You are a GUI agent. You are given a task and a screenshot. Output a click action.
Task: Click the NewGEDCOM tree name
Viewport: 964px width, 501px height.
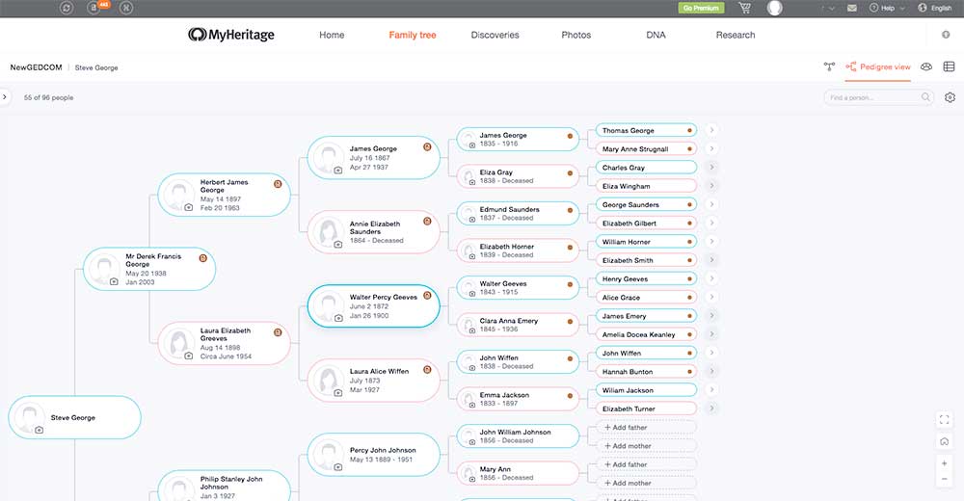(37, 67)
